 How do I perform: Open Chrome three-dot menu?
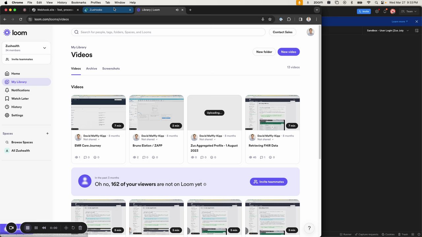tap(316, 19)
